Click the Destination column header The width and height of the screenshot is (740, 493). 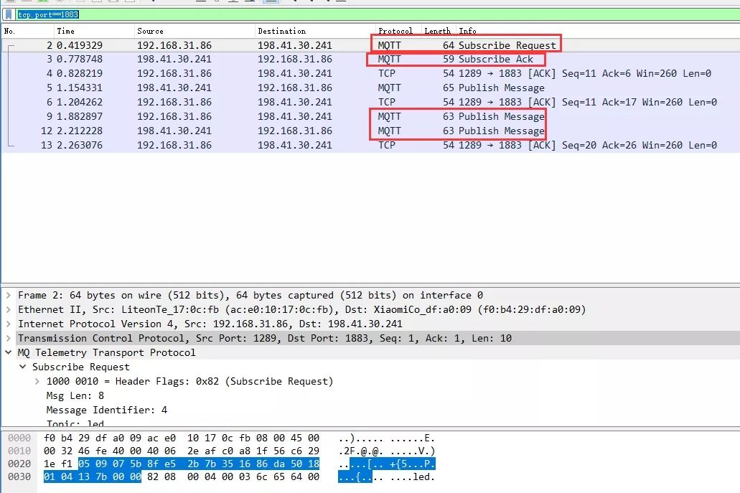[x=281, y=32]
